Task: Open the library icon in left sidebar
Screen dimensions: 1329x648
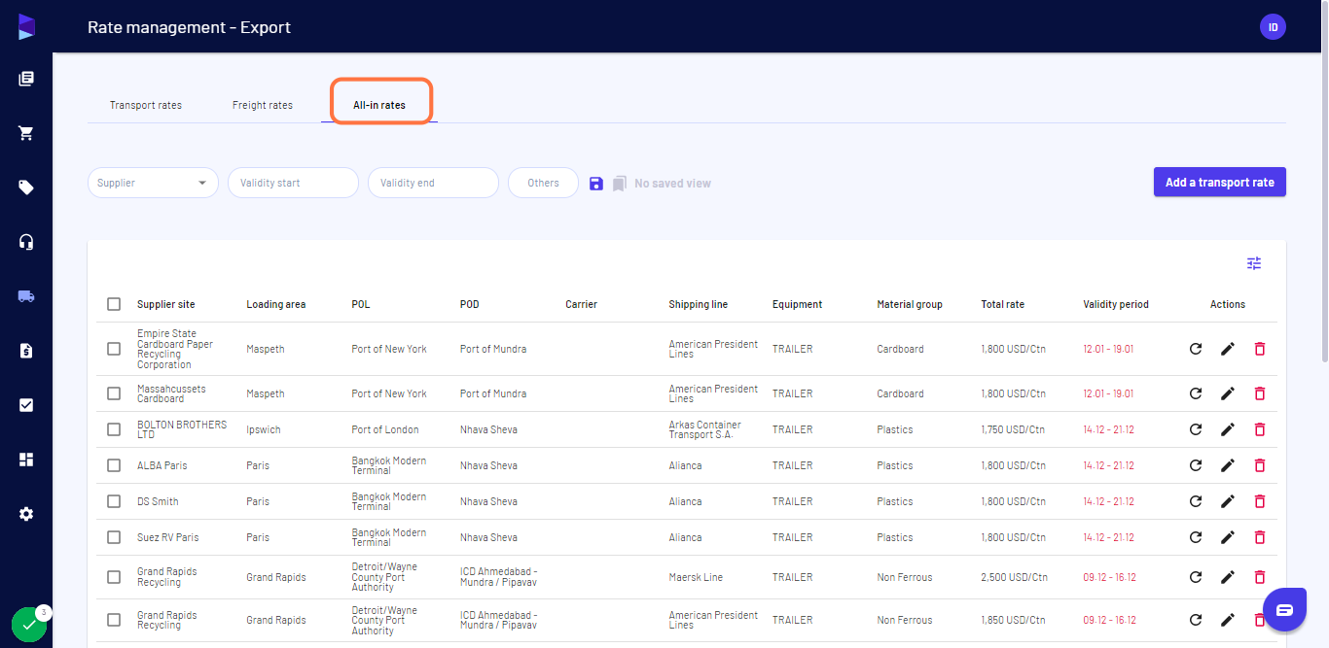Action: [26, 79]
